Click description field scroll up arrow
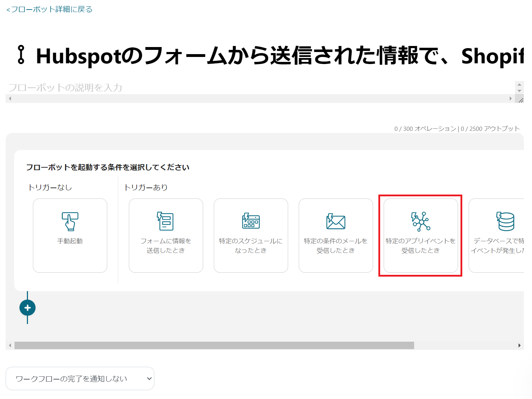The width and height of the screenshot is (532, 399). tap(519, 85)
